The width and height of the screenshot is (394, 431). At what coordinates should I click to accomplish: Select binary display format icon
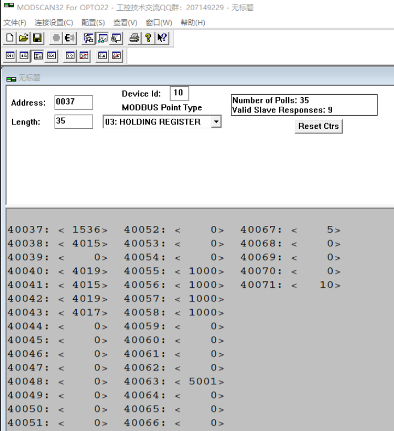click(10, 56)
